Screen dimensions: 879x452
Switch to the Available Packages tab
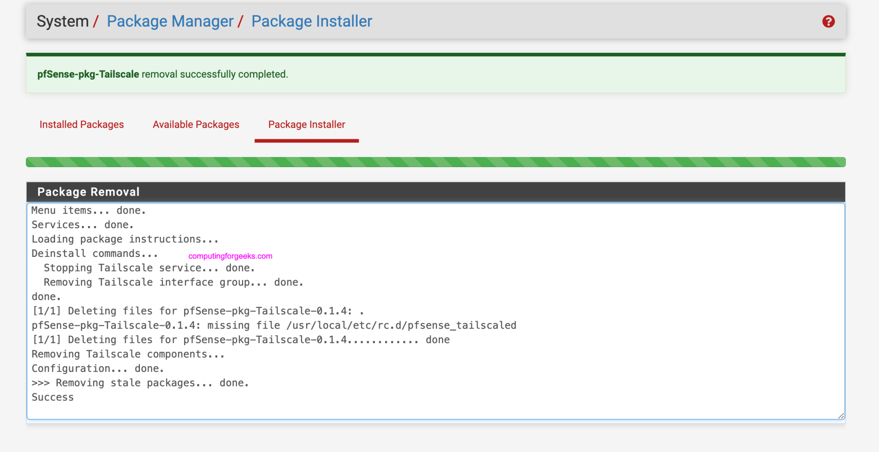tap(196, 124)
